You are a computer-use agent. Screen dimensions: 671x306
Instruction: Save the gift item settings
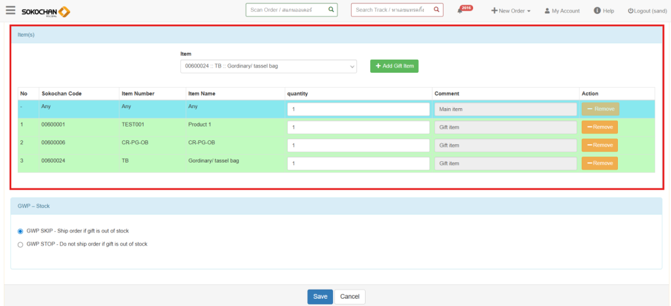[x=320, y=297]
